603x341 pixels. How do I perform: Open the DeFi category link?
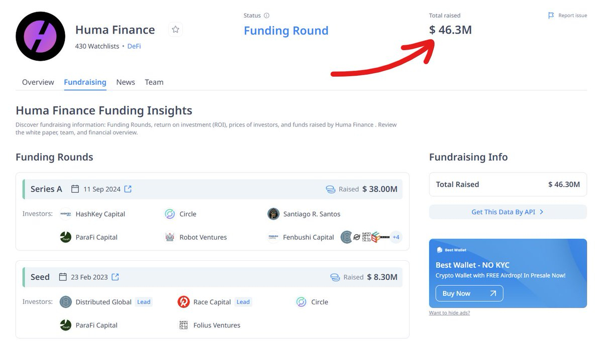tap(134, 46)
